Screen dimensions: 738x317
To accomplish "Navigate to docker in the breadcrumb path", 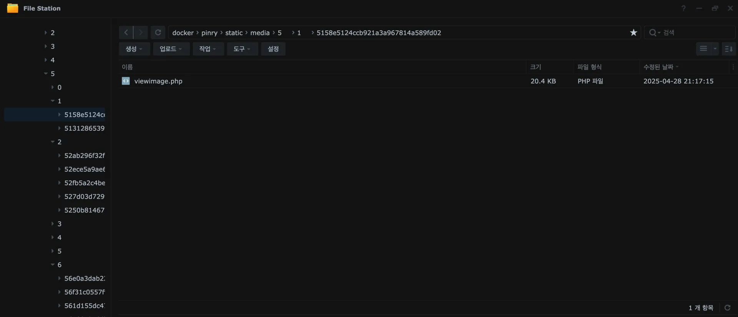I will pyautogui.click(x=183, y=33).
